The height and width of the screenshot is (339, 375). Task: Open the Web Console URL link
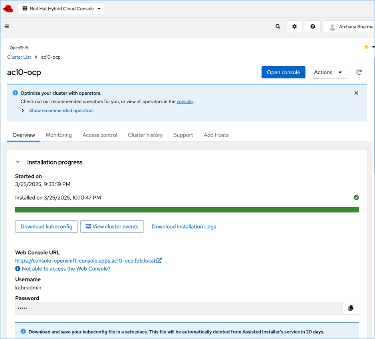coord(85,261)
